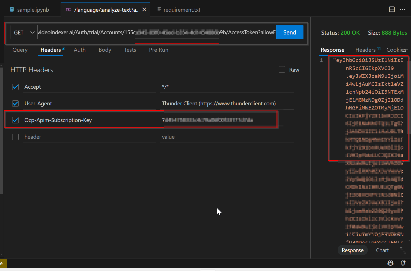The width and height of the screenshot is (411, 271).
Task: Open the Auth tab
Action: point(80,50)
